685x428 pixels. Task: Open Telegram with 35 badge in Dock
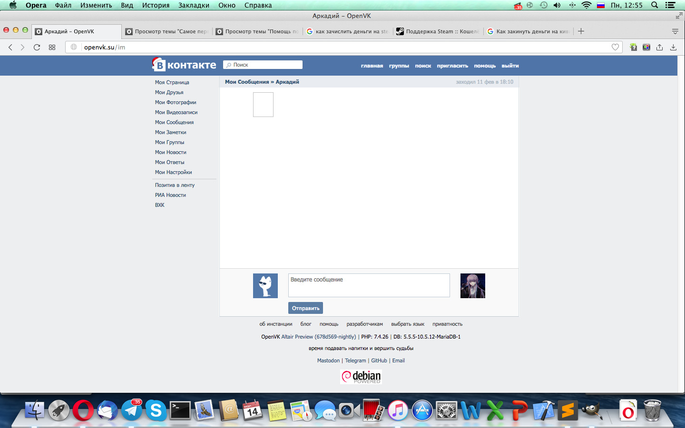pyautogui.click(x=132, y=410)
